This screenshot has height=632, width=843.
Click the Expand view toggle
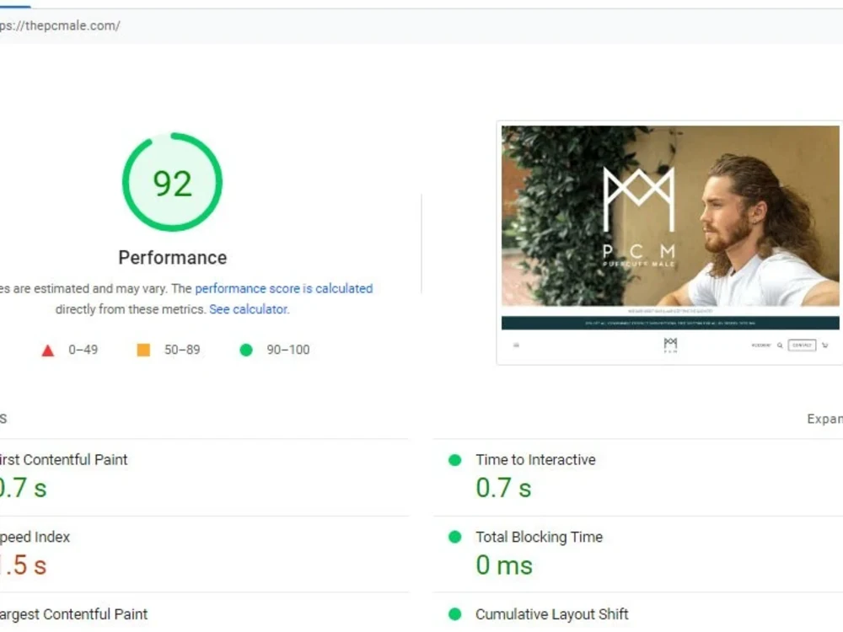[824, 419]
